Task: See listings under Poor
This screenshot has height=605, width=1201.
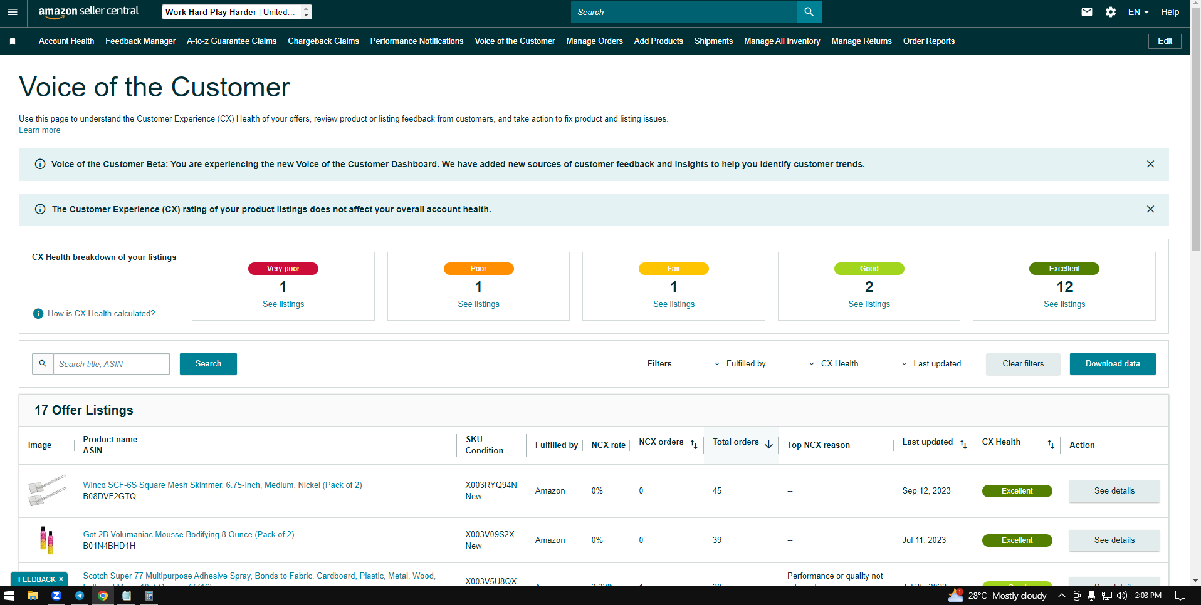Action: 478,304
